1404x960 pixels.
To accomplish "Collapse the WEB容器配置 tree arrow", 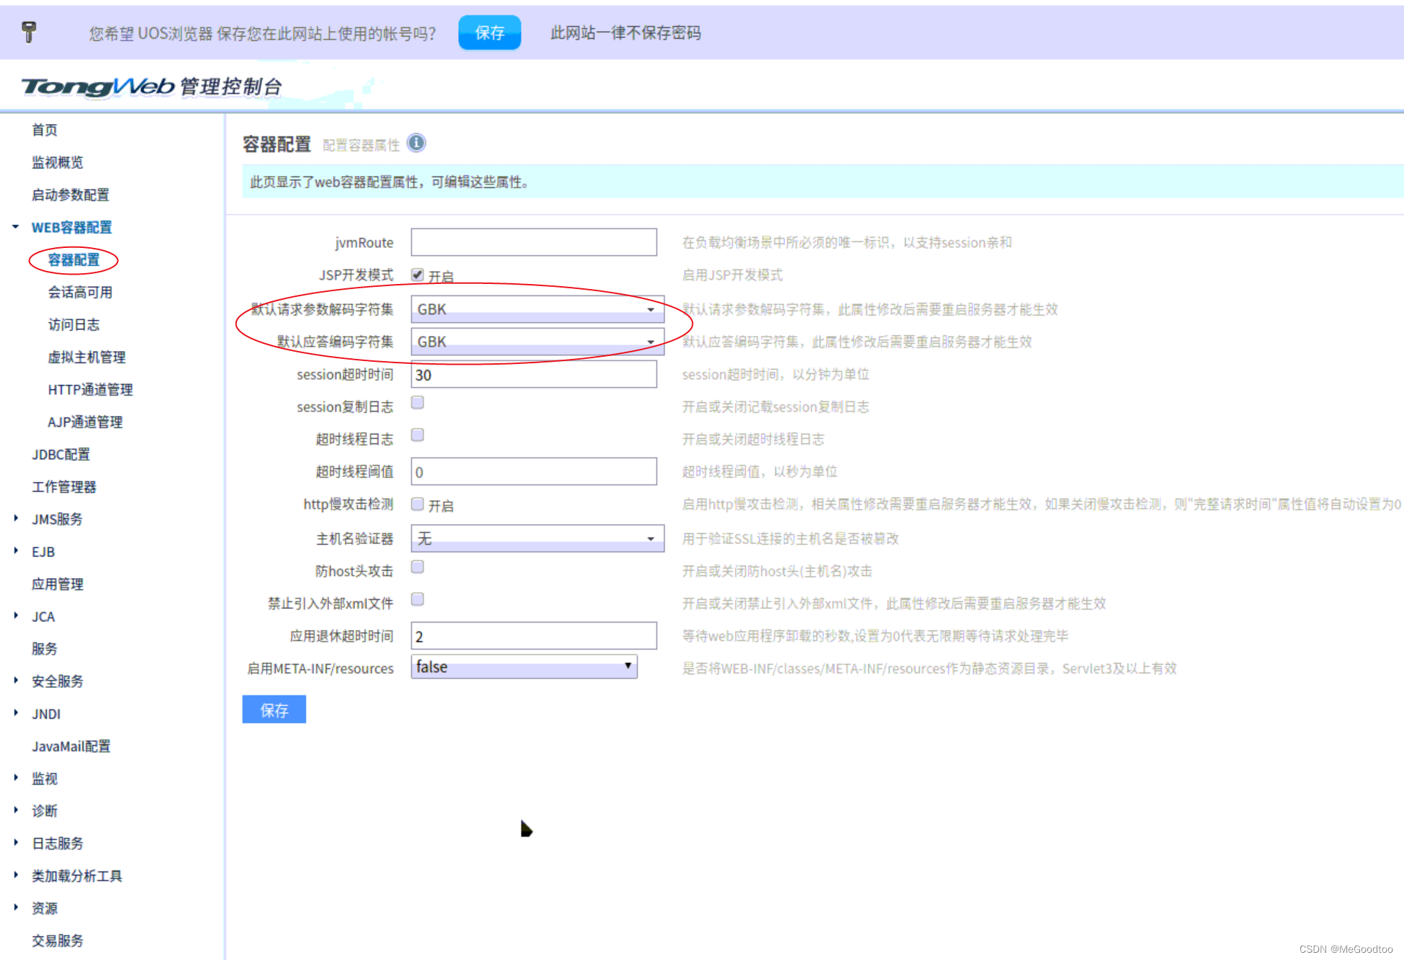I will click(x=16, y=227).
